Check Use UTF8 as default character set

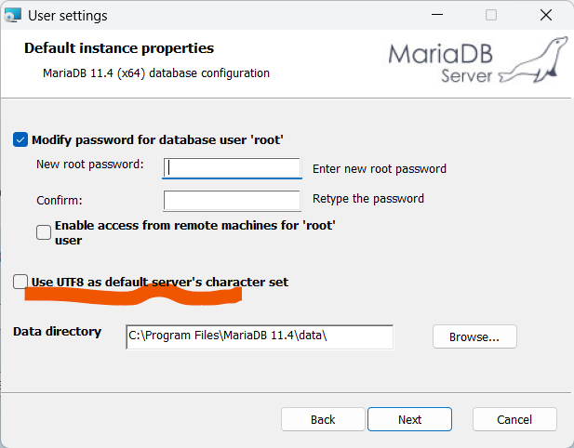[x=20, y=282]
